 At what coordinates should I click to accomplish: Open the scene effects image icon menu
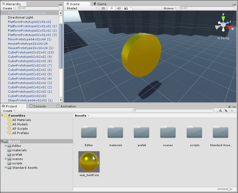[126, 8]
